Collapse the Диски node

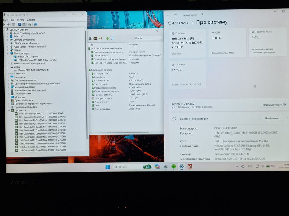8,67
